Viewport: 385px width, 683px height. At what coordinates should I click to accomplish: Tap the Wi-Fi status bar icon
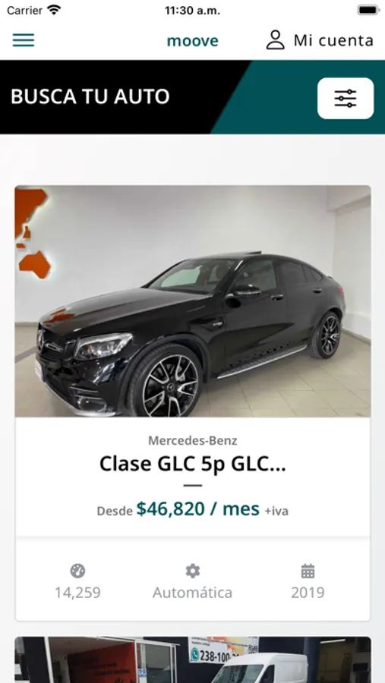[55, 10]
